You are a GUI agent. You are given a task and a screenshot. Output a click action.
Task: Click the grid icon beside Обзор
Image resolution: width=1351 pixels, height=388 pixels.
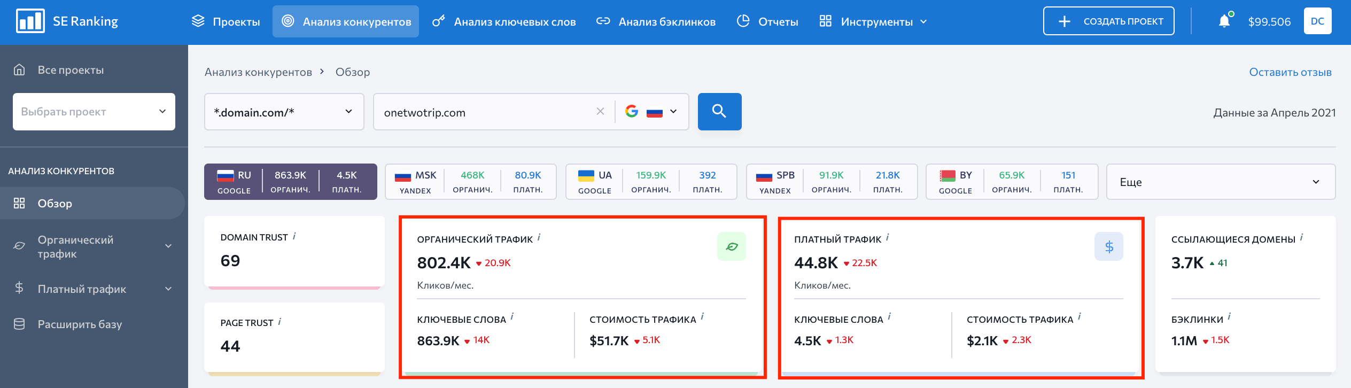tap(19, 203)
